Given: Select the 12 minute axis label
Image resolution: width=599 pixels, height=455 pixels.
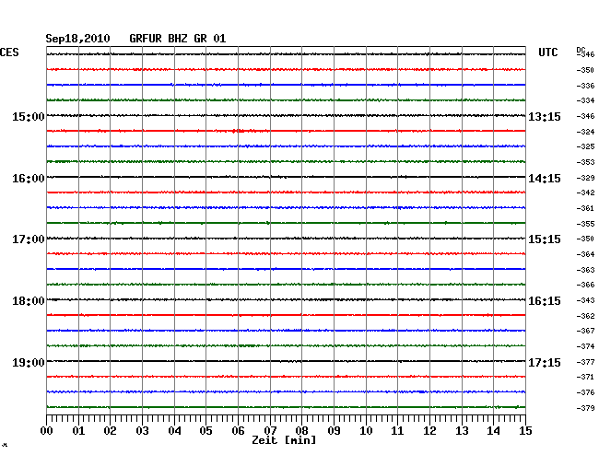Looking at the screenshot, I should click(x=429, y=431).
